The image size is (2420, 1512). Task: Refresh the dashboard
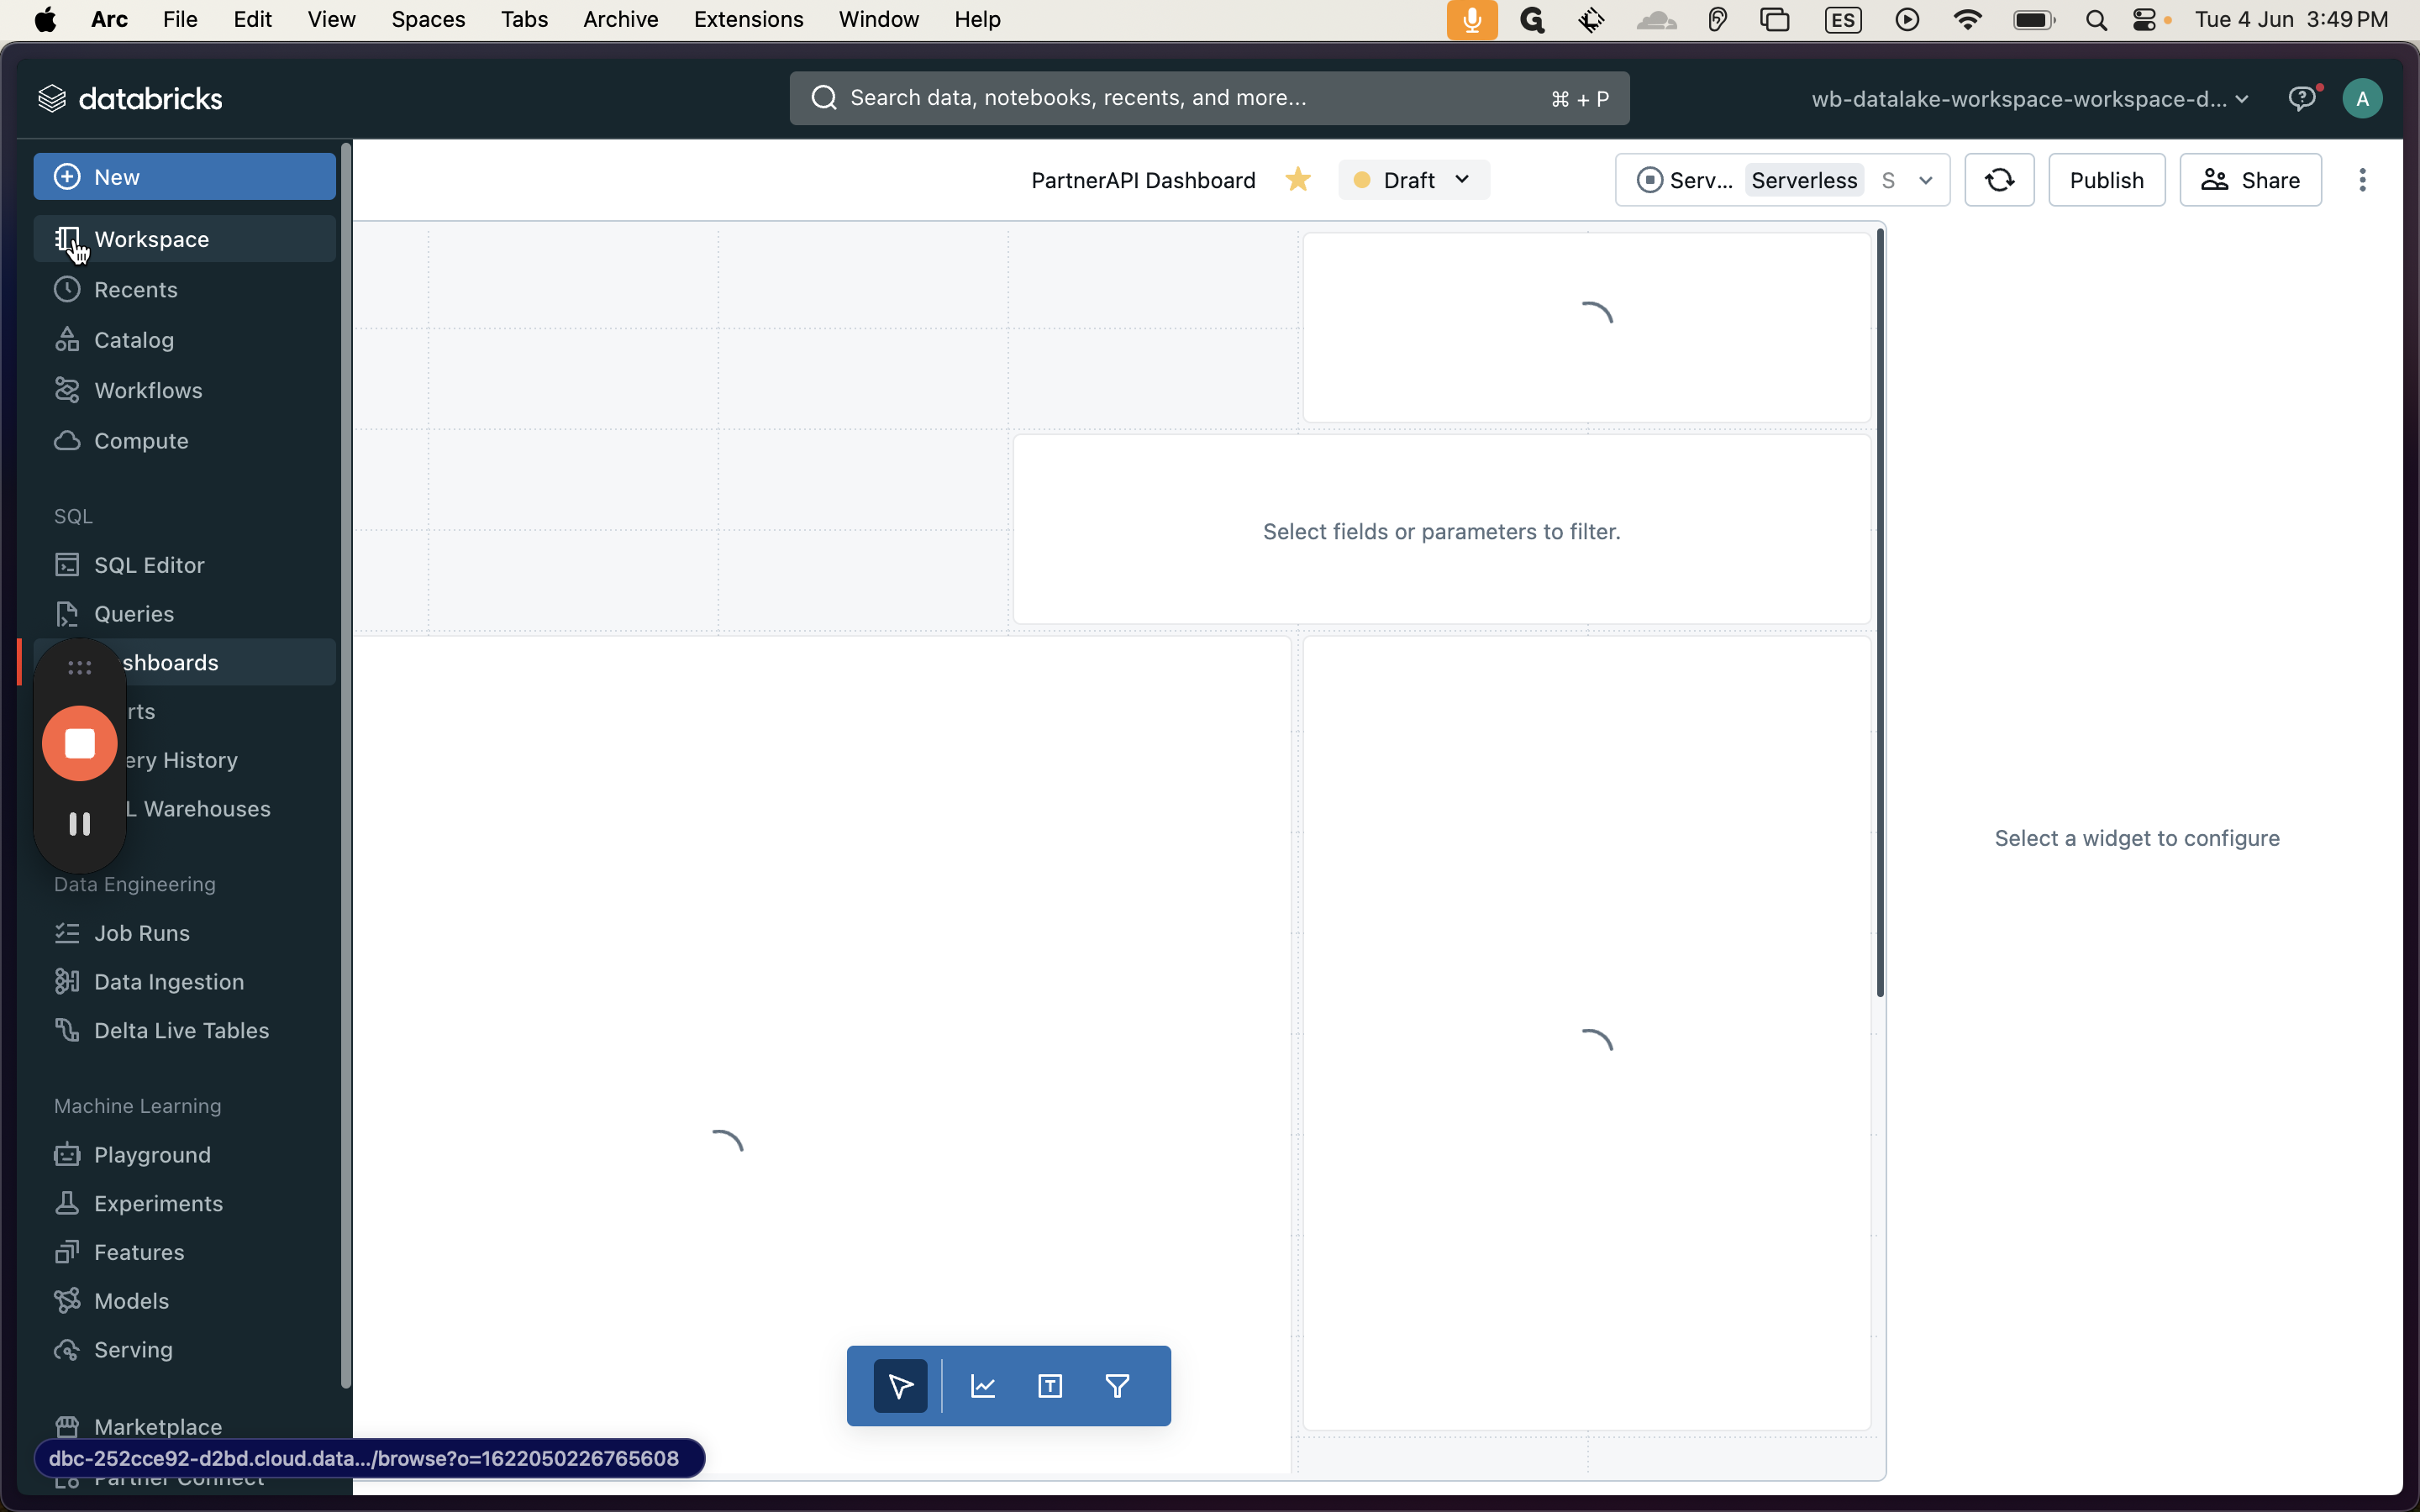(x=1999, y=180)
